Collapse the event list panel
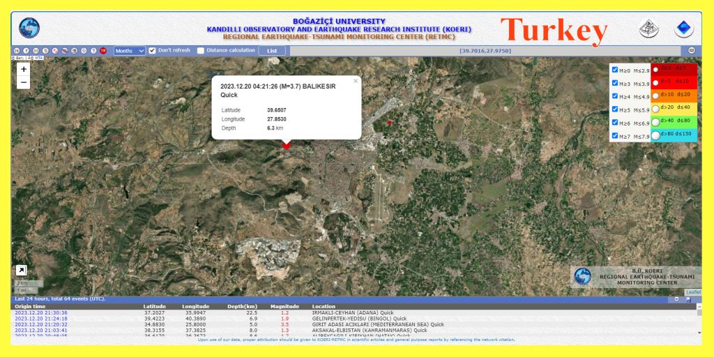Screen dimensions: 714x357 click(675, 299)
